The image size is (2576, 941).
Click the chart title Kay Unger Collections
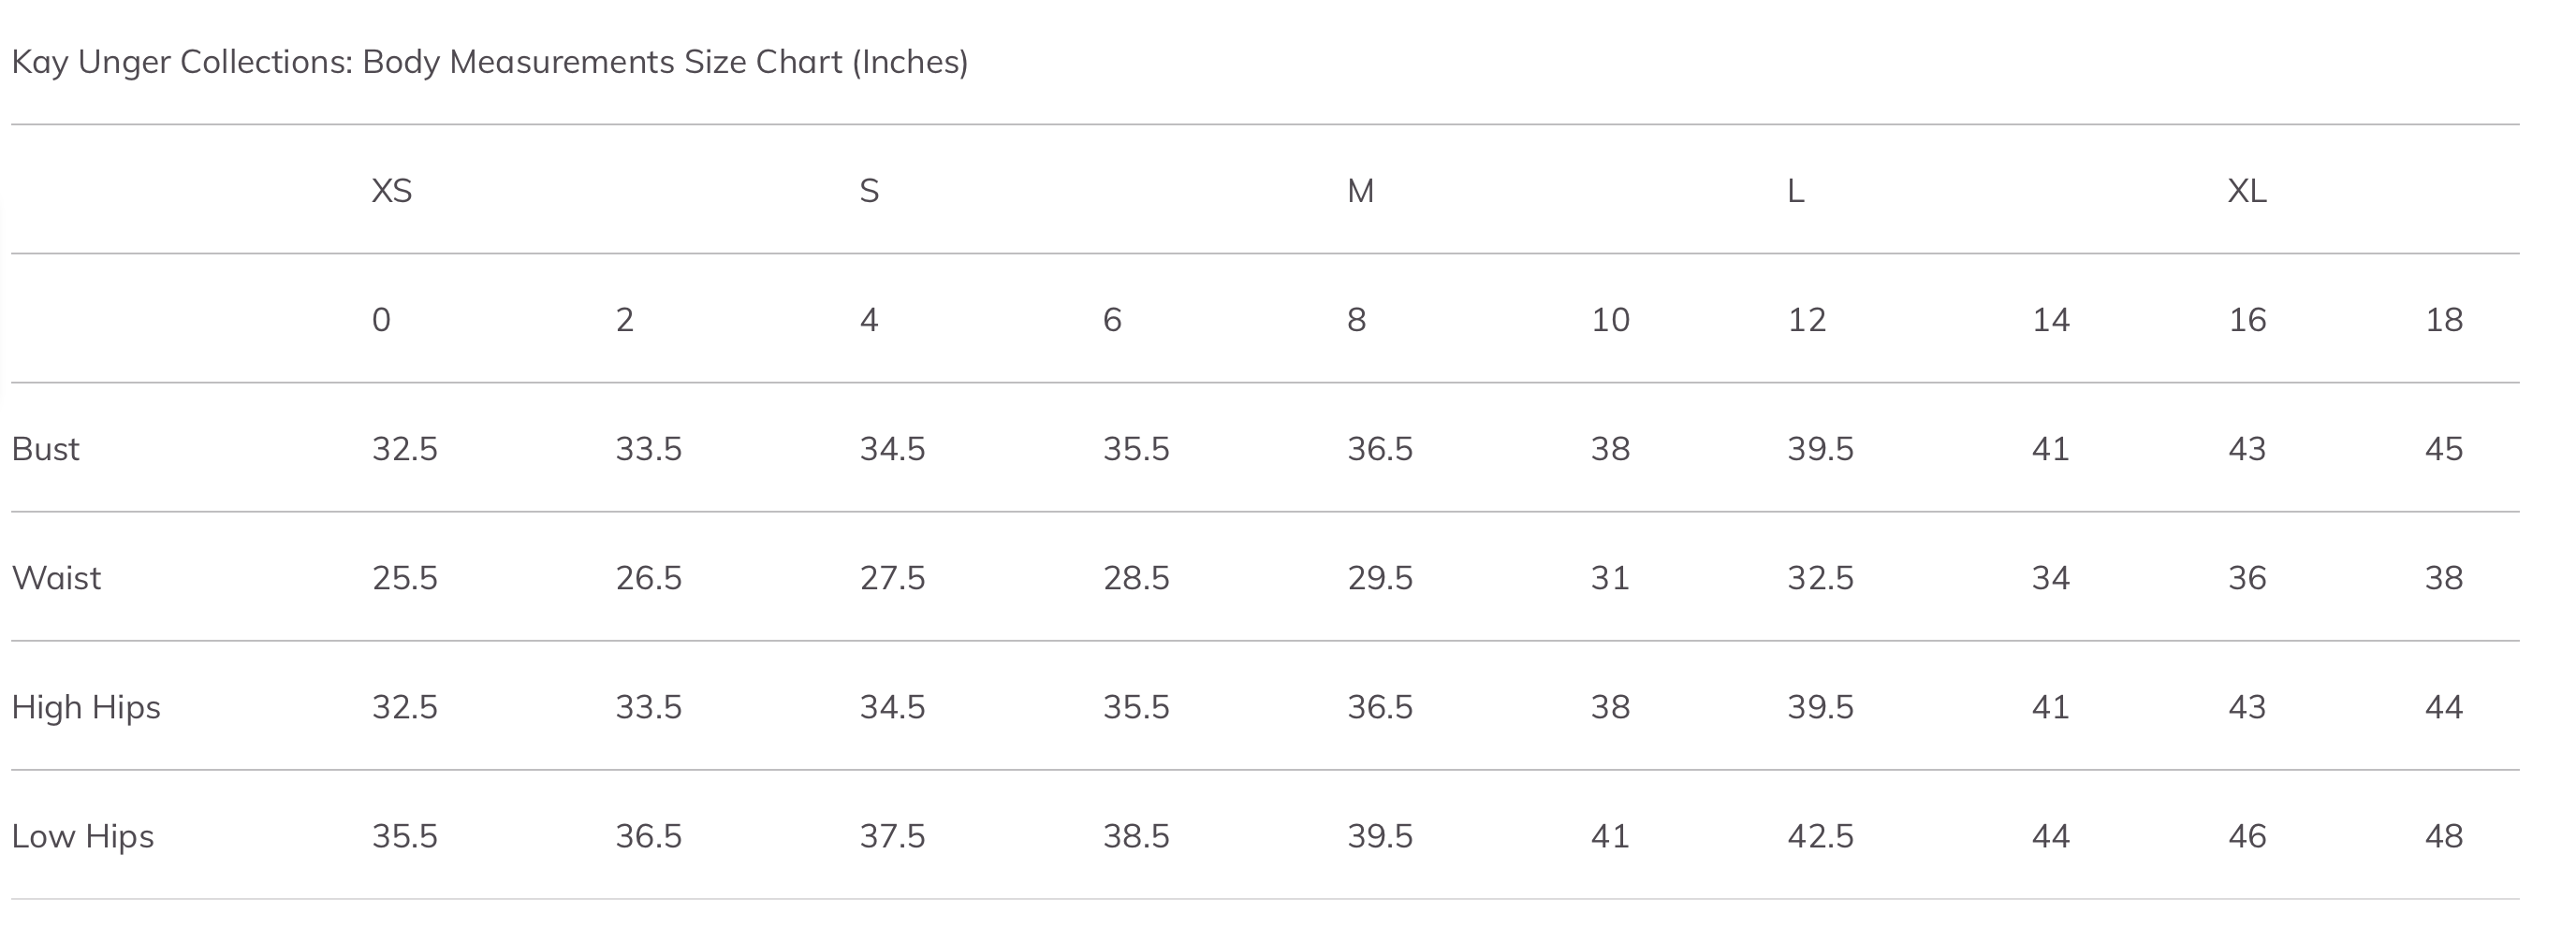tap(489, 62)
